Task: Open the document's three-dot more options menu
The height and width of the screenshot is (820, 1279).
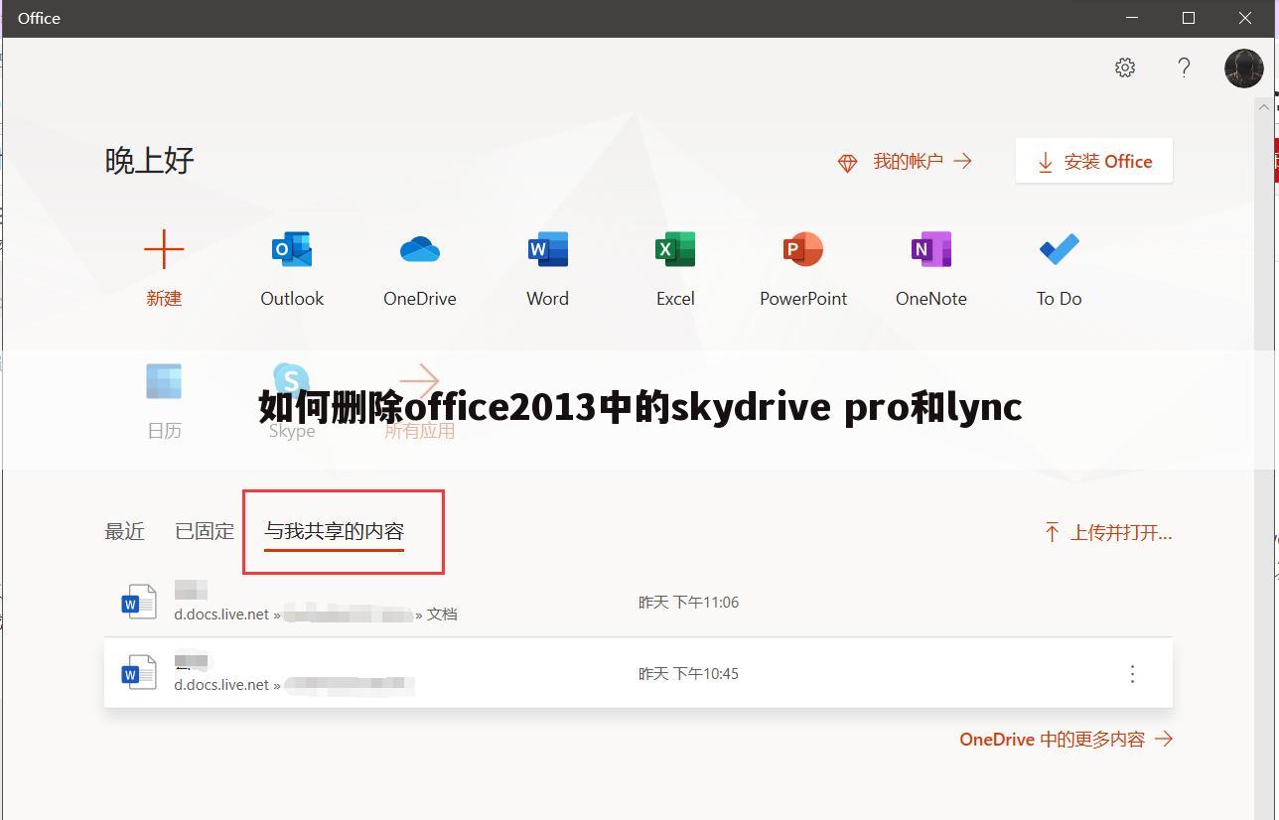Action: tap(1132, 674)
